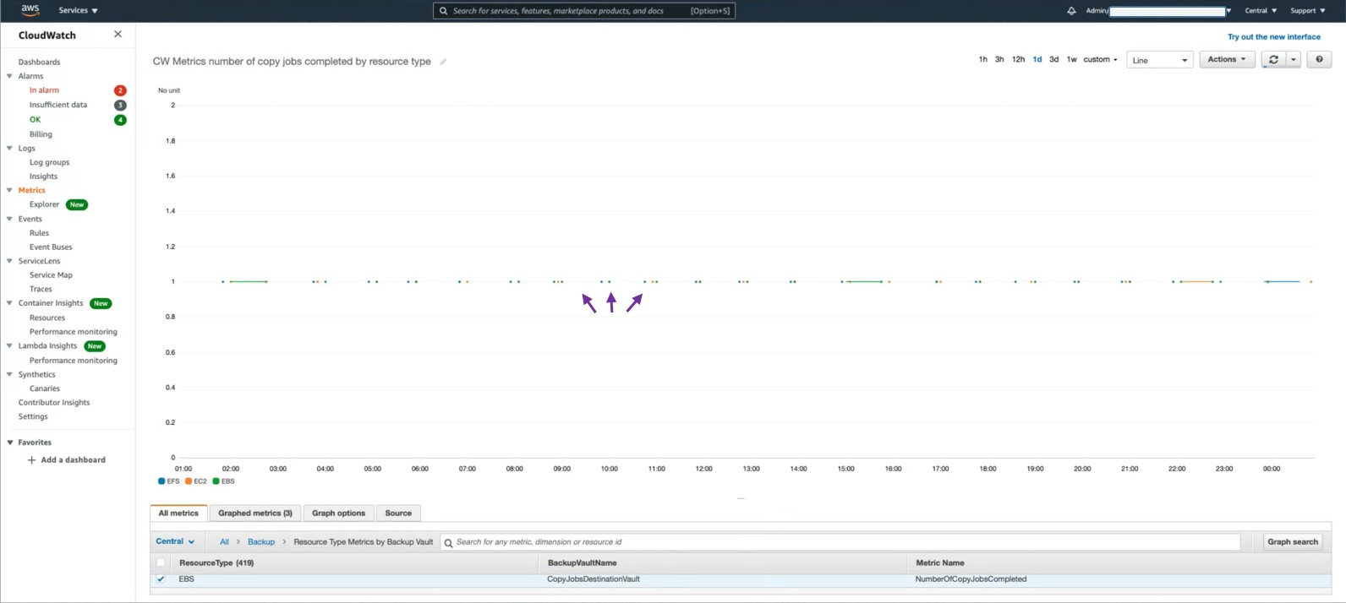Open the Support dropdown menu
Screen dimensions: 1346x603
click(1308, 11)
